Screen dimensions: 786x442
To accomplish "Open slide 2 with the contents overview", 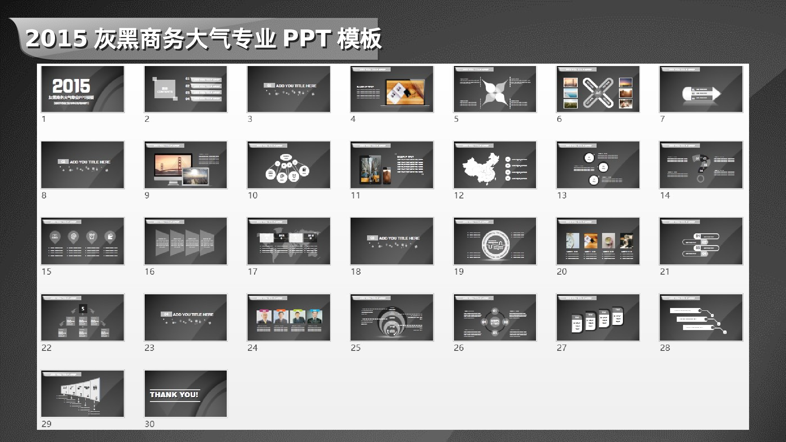I will coord(185,89).
